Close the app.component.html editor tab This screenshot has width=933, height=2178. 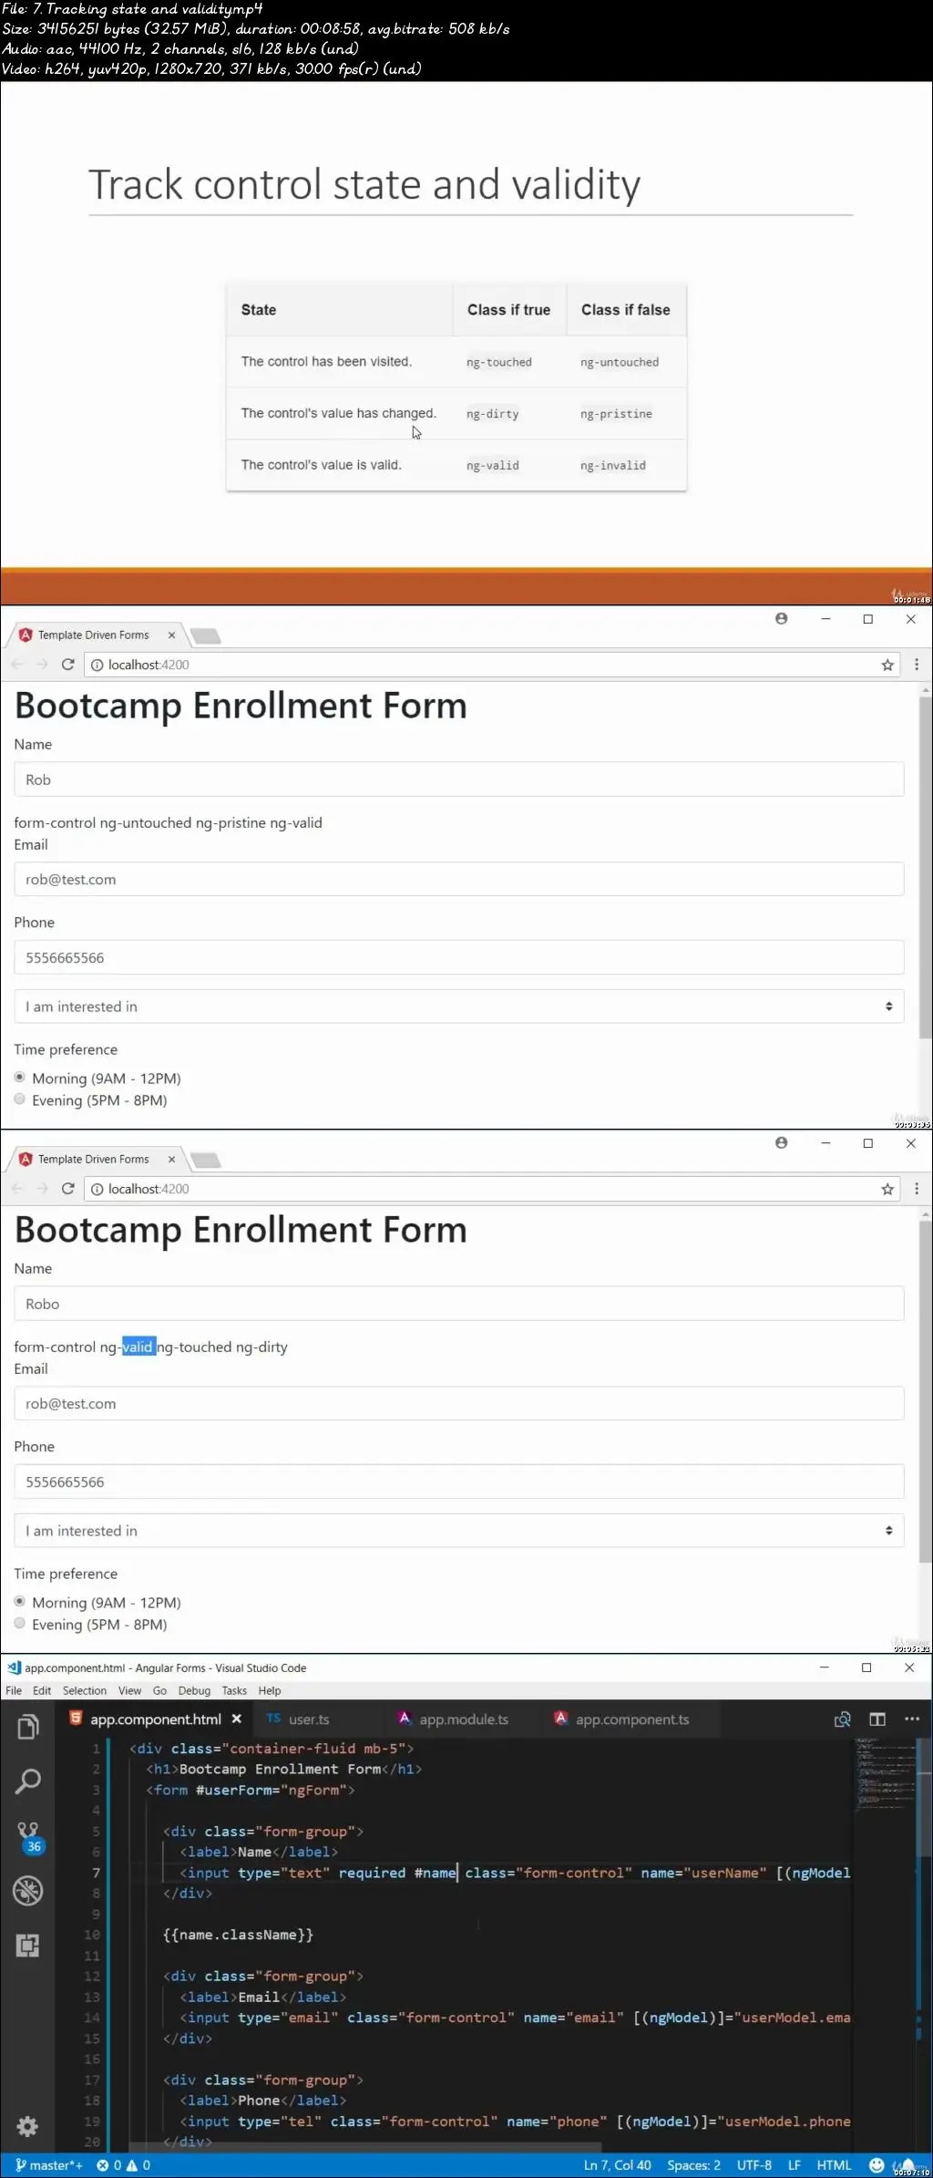click(237, 1719)
